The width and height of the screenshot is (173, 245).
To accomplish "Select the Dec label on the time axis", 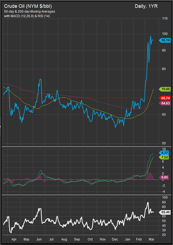I will tap(115, 239).
